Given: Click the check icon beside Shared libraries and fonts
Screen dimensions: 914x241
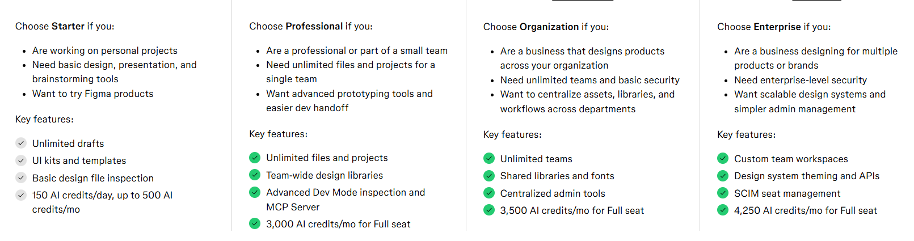Looking at the screenshot, I should [489, 175].
